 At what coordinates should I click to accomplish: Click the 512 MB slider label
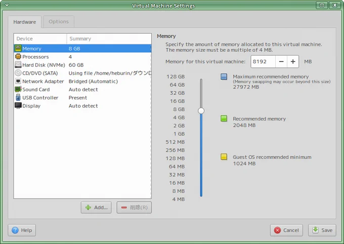pos(175,142)
